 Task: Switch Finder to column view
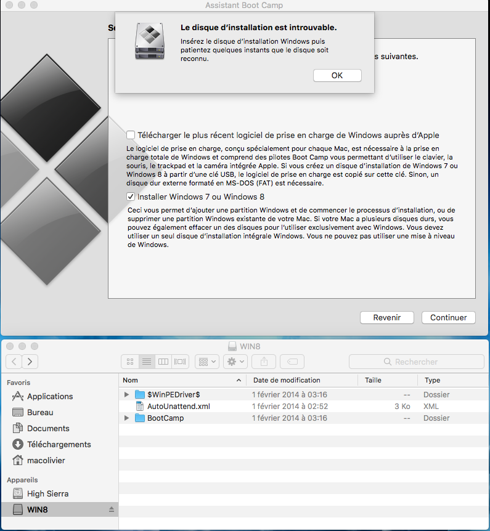163,362
